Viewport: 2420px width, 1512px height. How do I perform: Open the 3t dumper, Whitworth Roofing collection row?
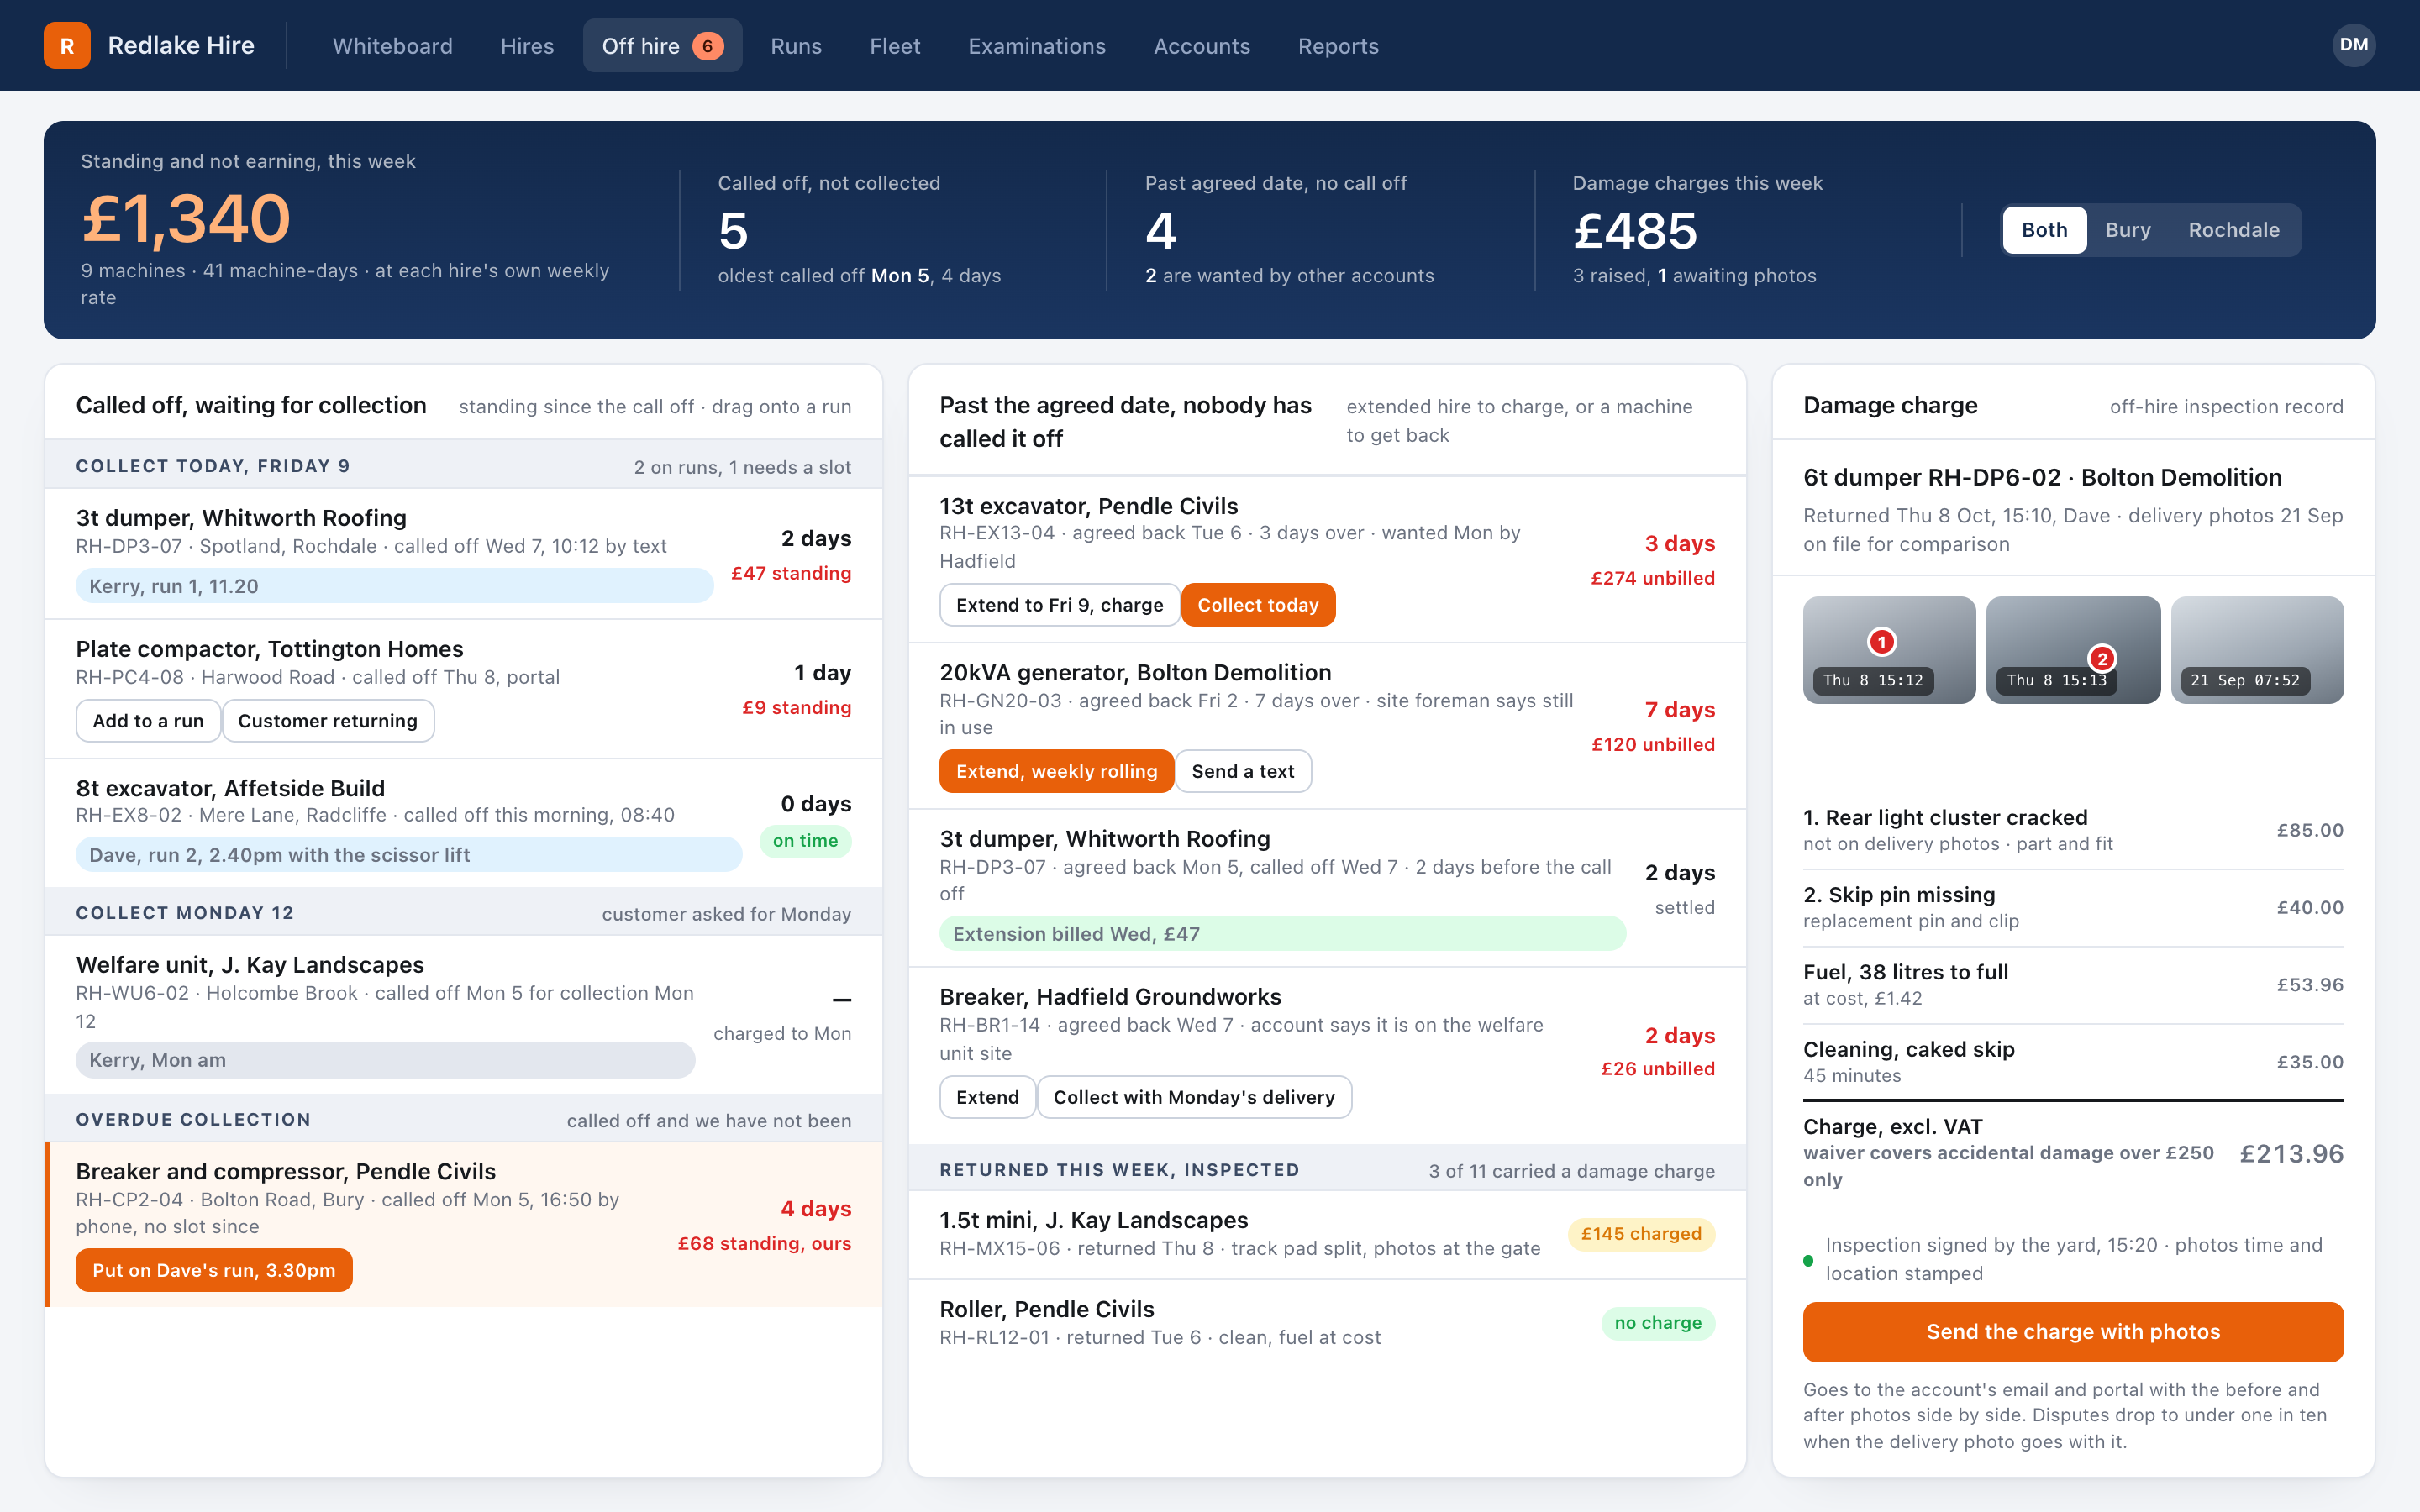pos(463,554)
